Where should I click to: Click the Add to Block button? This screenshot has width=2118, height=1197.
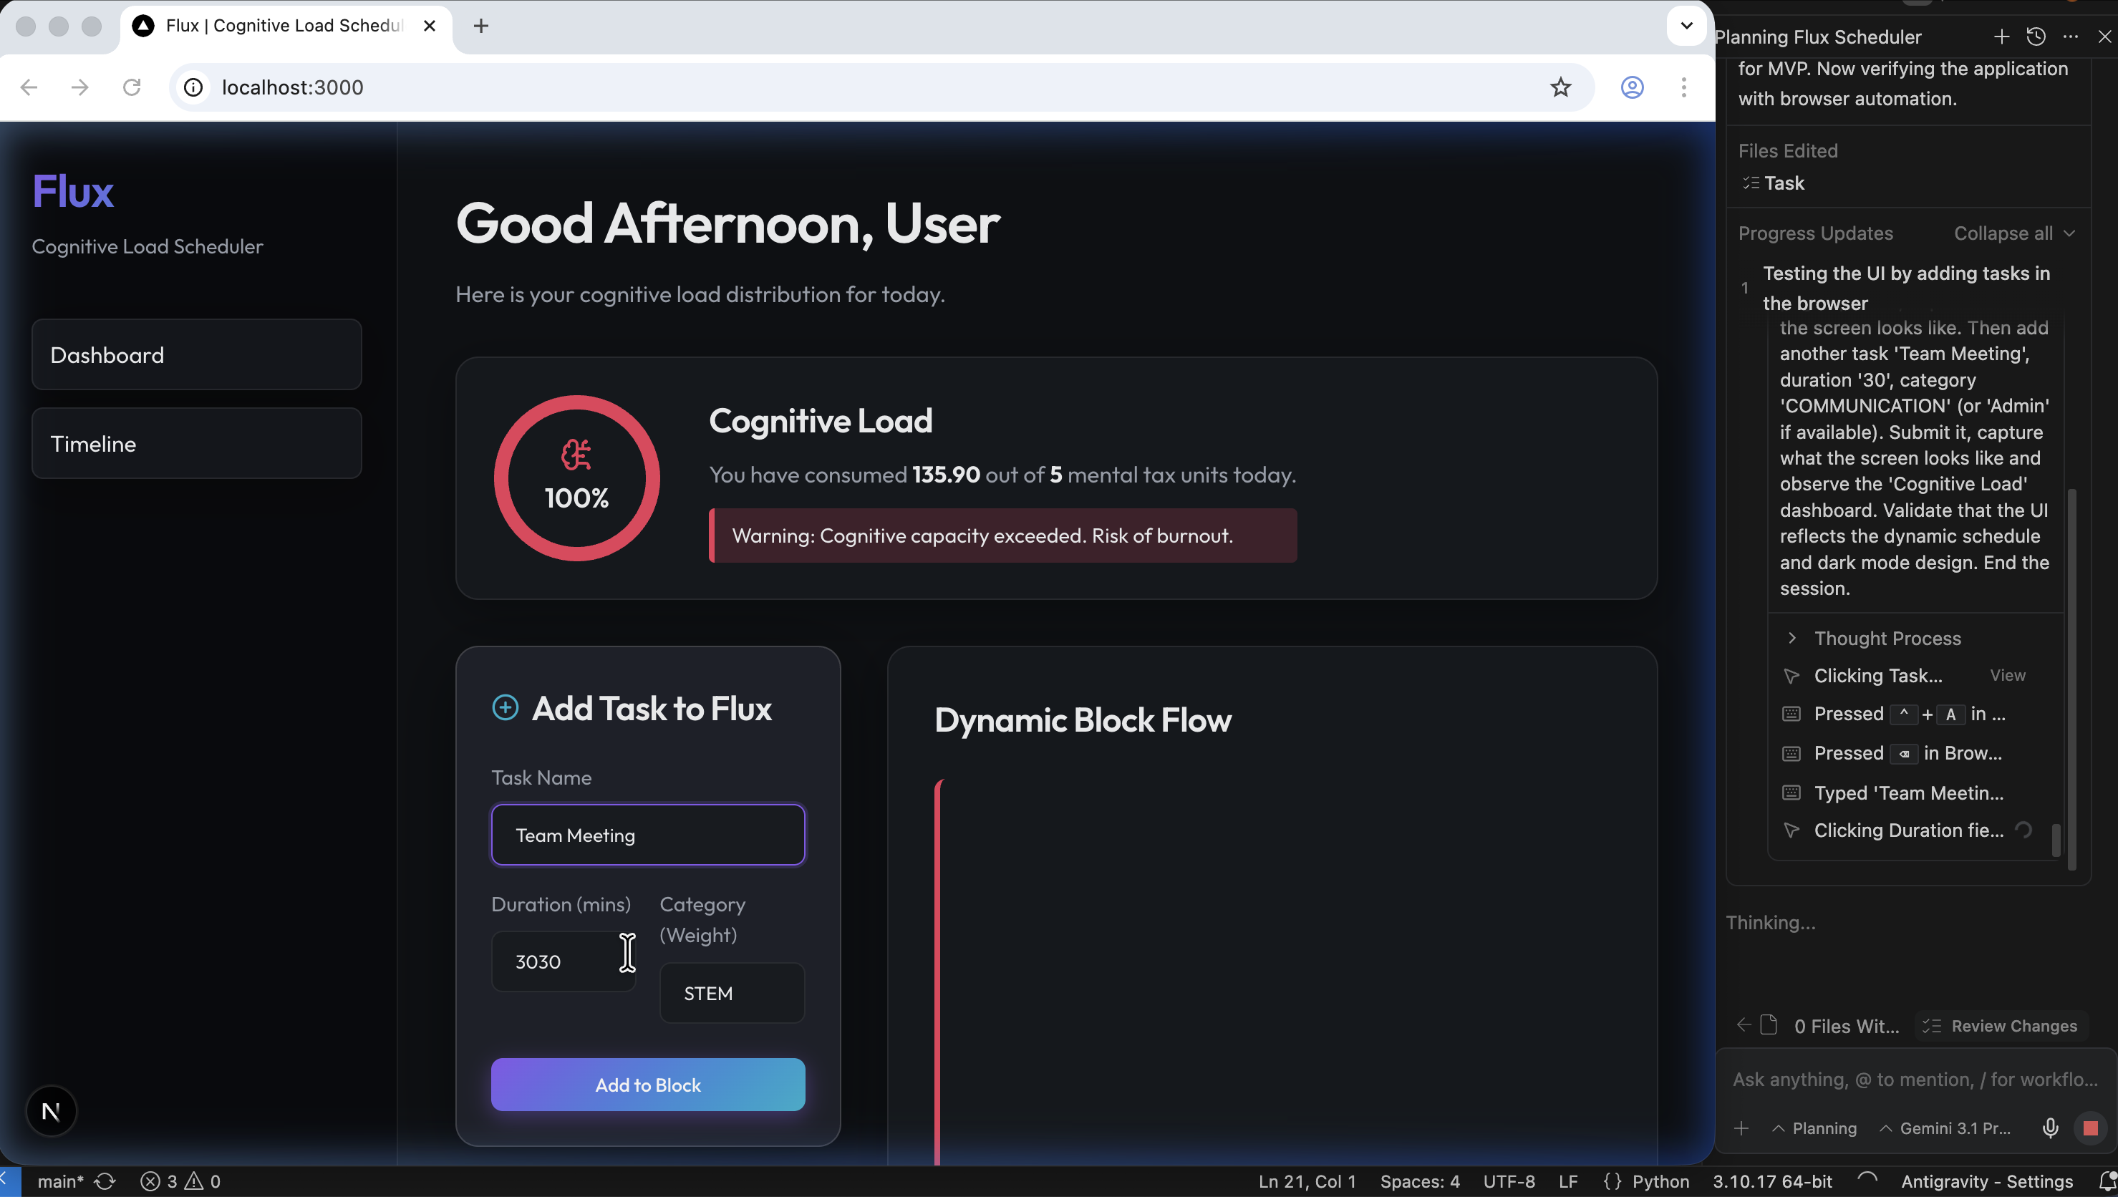click(647, 1085)
